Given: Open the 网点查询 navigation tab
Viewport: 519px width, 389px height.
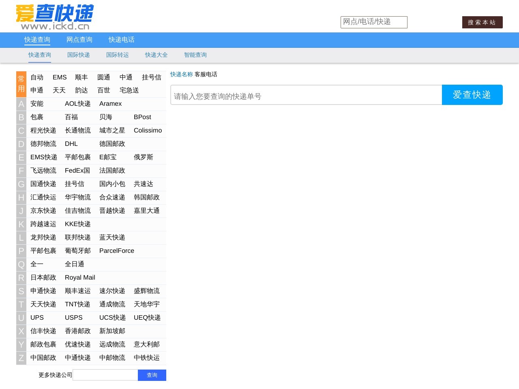Looking at the screenshot, I should 79,40.
